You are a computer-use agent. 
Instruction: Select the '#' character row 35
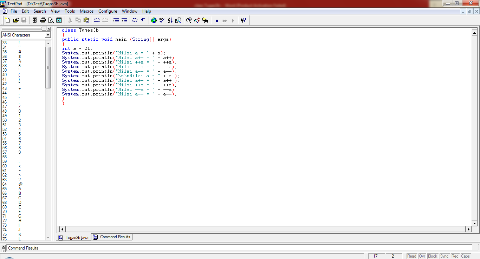(23, 52)
